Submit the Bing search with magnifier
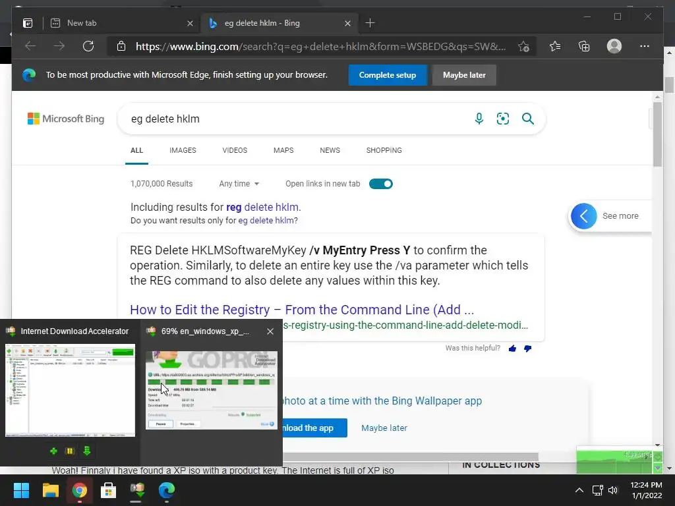Image resolution: width=675 pixels, height=506 pixels. tap(528, 119)
